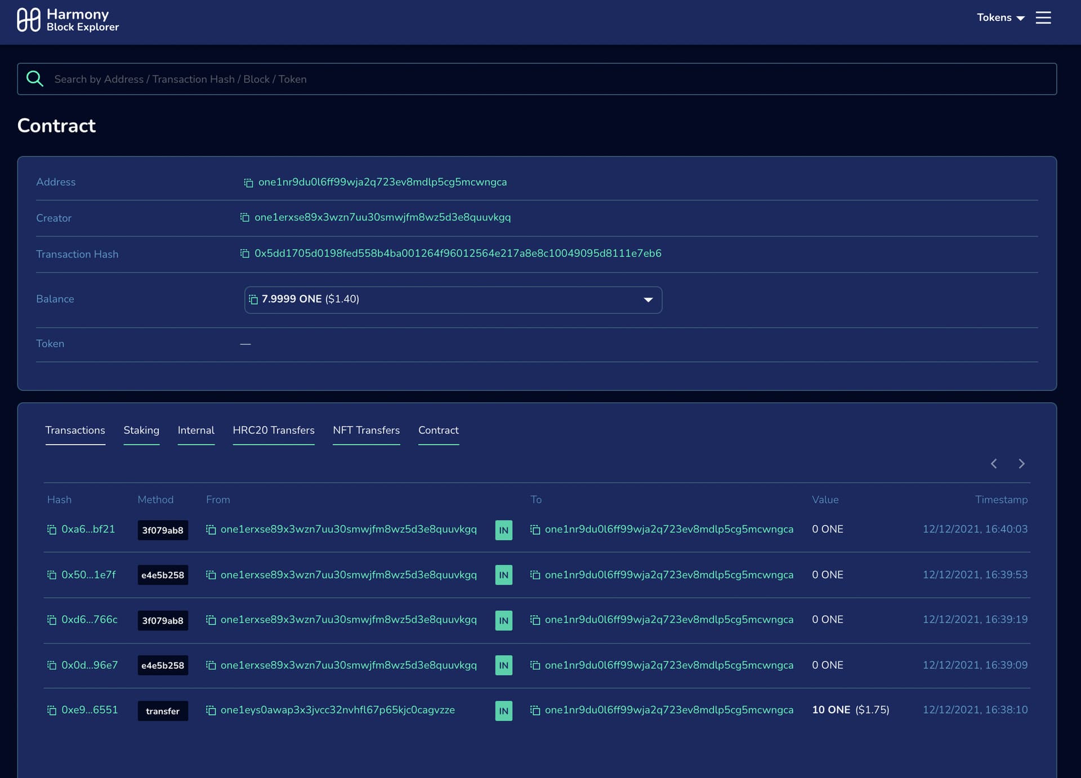This screenshot has width=1081, height=778.
Task: Copy From address in 0x0d...96e7 row
Action: (211, 665)
